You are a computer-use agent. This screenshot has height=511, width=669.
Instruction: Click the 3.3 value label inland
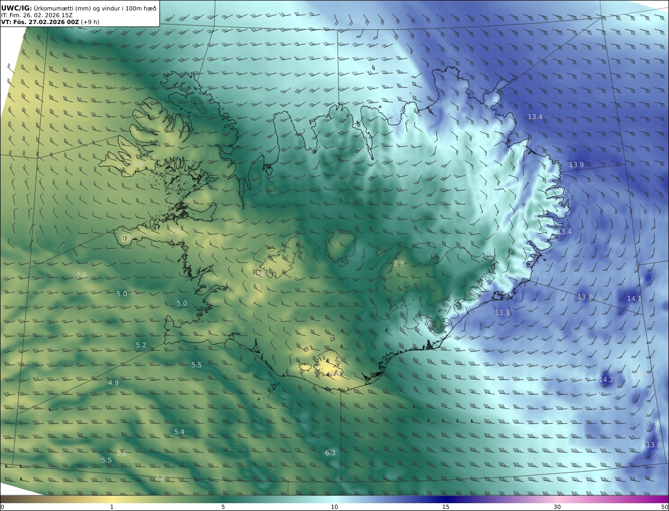click(399, 263)
